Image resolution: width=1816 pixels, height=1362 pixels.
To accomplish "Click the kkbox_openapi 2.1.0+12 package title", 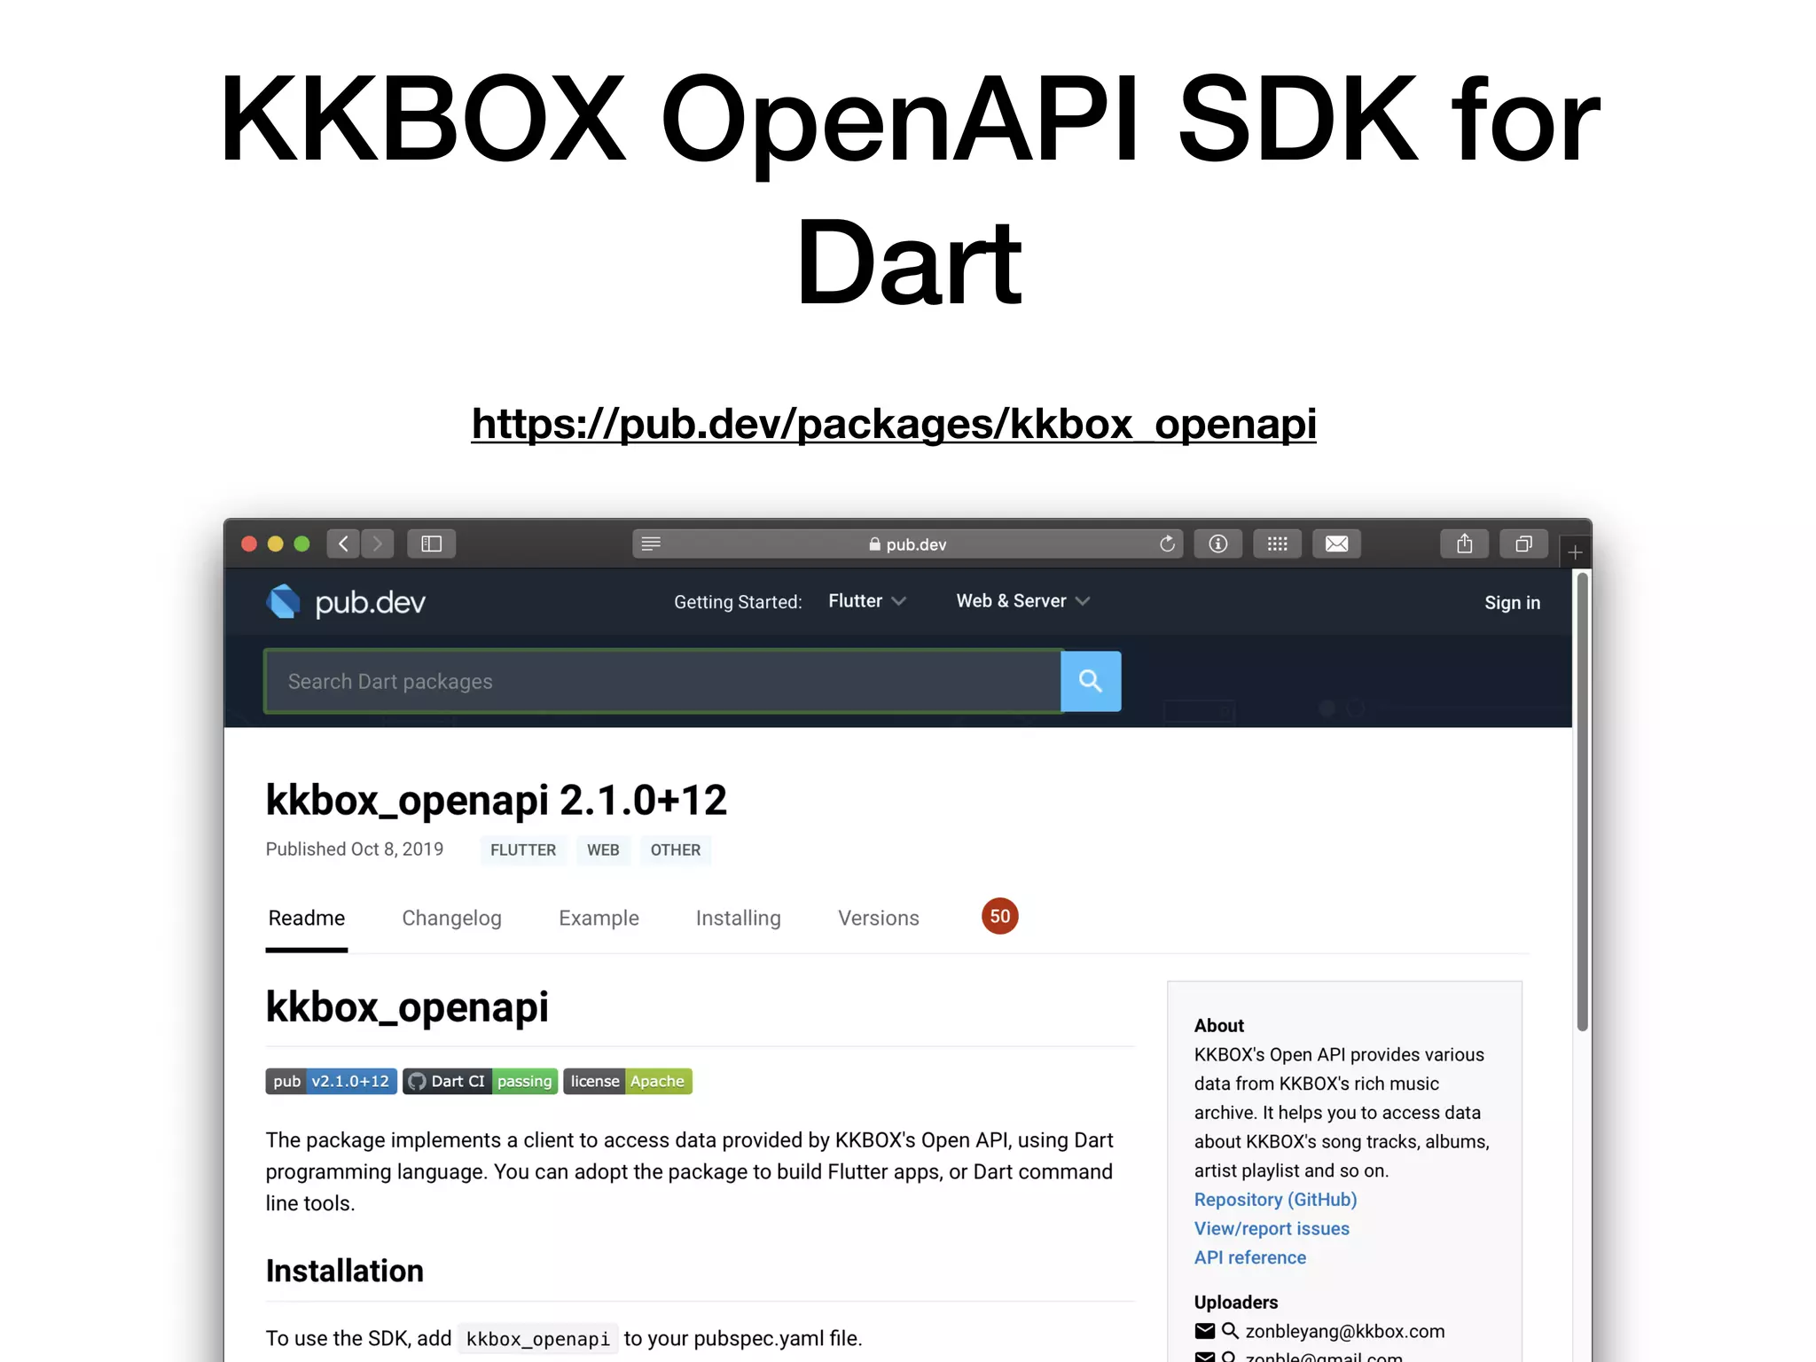I will click(497, 800).
